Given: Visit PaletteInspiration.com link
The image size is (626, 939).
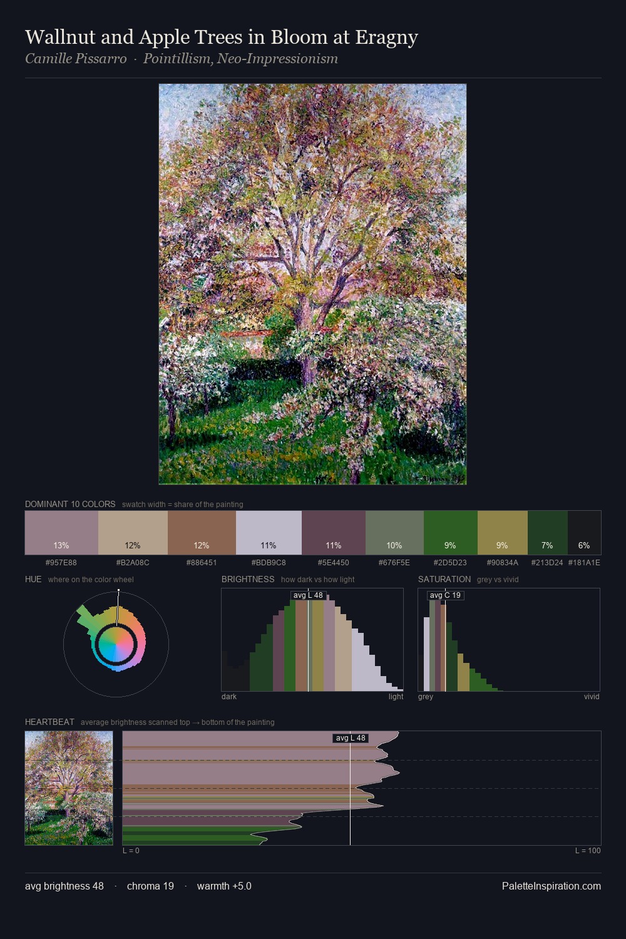Looking at the screenshot, I should pyautogui.click(x=552, y=886).
